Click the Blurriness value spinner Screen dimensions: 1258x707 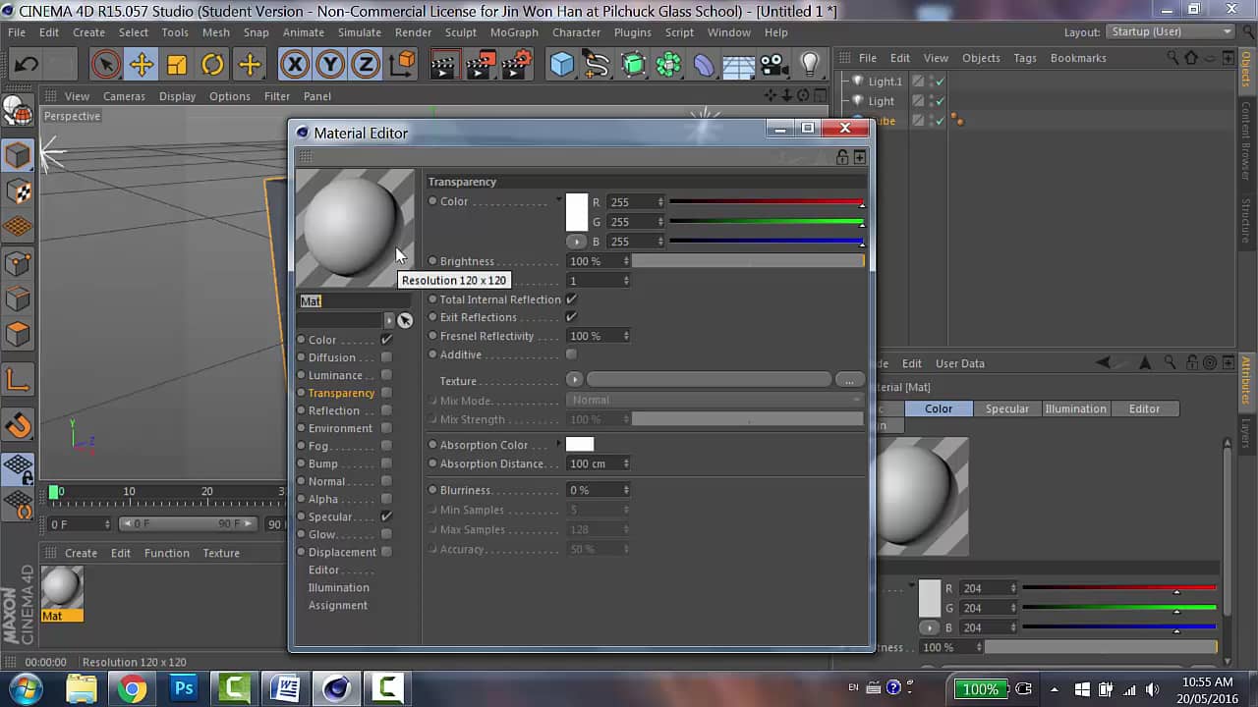click(x=625, y=490)
